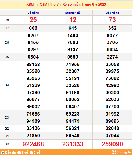The image size is (133, 155).
Task: Select the Đầy đủ radio button
Action: pyautogui.click(x=3, y=152)
